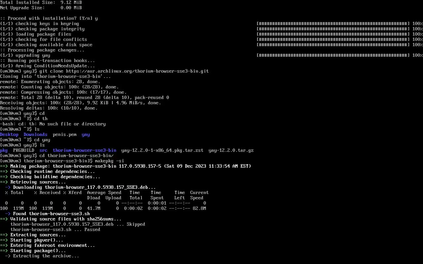The height and width of the screenshot is (264, 423).
Task: Click the 'Resolving deltas: 100% (10/10)' line
Action: [x=49, y=108]
